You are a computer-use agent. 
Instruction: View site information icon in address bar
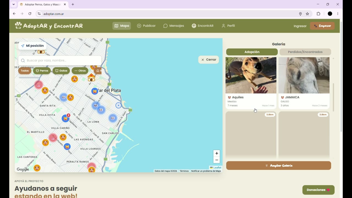(x=39, y=14)
